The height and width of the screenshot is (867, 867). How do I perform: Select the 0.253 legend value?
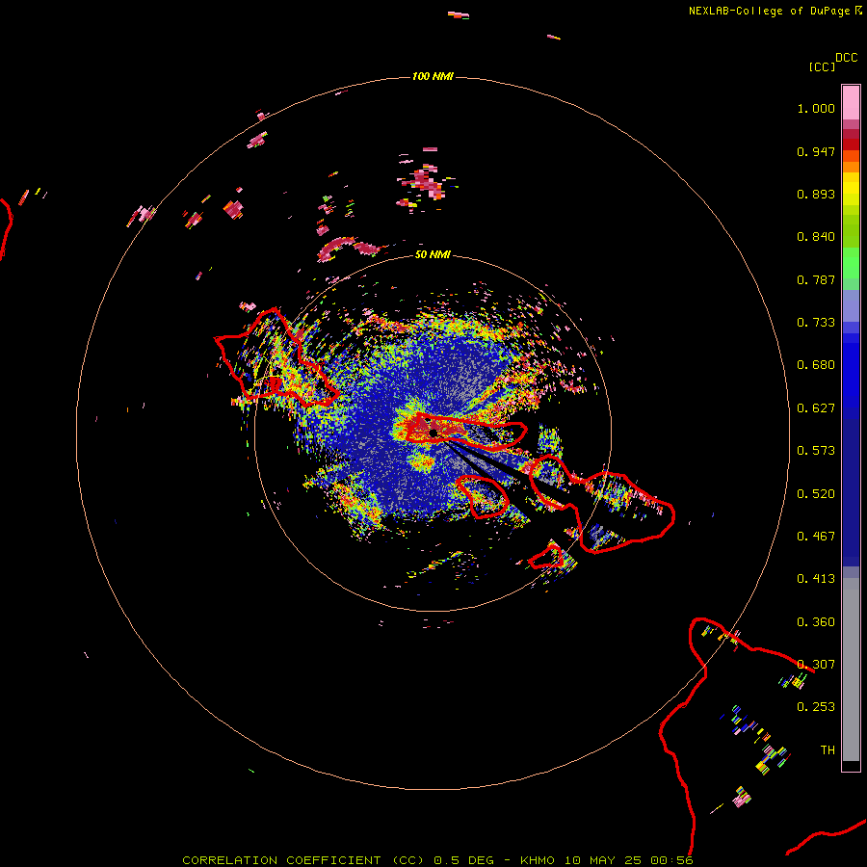(x=816, y=707)
